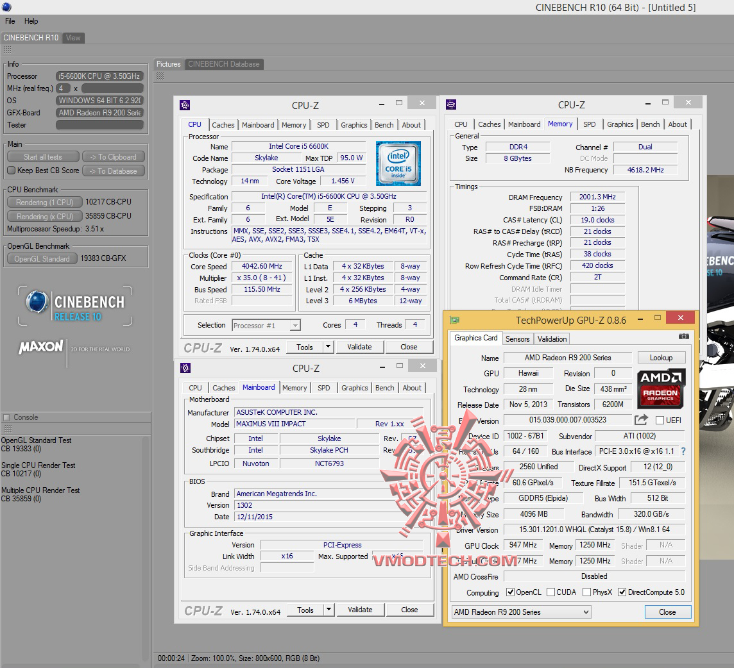Screen dimensions: 734x668
Task: Open the AMD Radeon R9 200 Series dropdown
Action: (521, 612)
